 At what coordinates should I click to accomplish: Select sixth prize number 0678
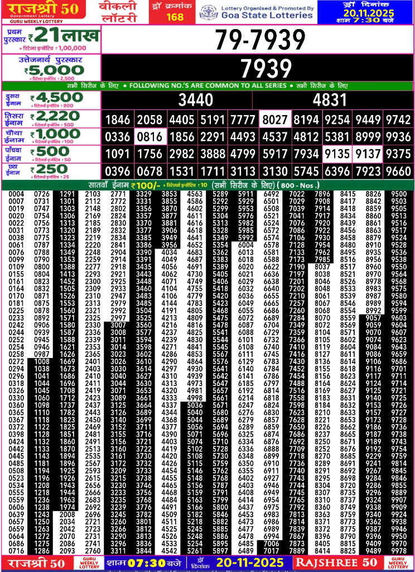click(x=149, y=171)
